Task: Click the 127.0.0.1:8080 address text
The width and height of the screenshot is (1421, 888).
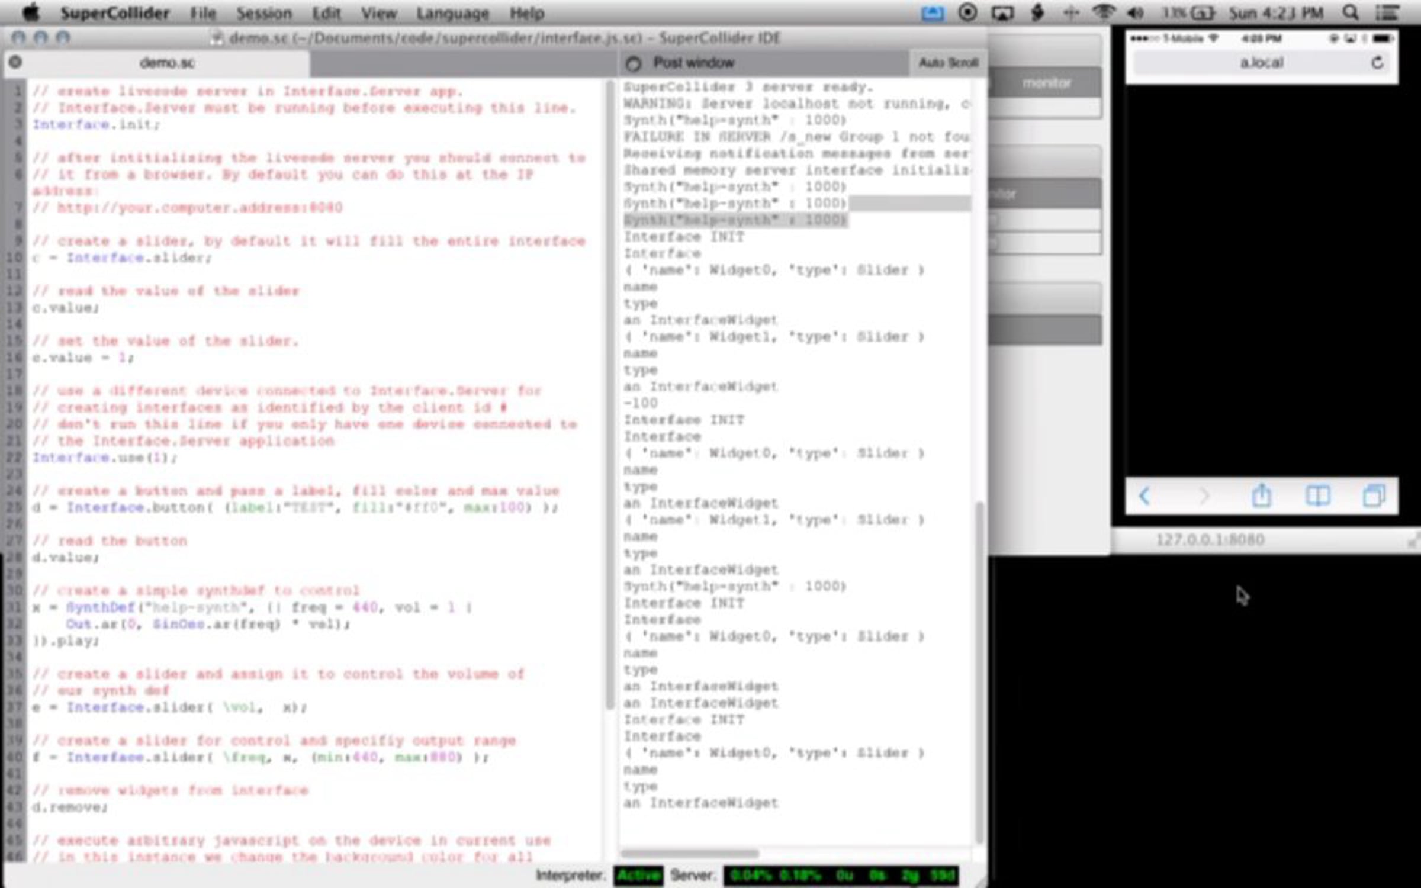Action: pos(1210,540)
